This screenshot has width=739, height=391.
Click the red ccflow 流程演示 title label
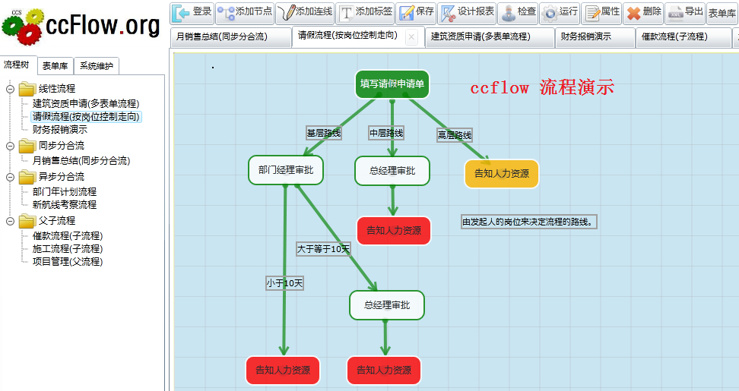[543, 88]
